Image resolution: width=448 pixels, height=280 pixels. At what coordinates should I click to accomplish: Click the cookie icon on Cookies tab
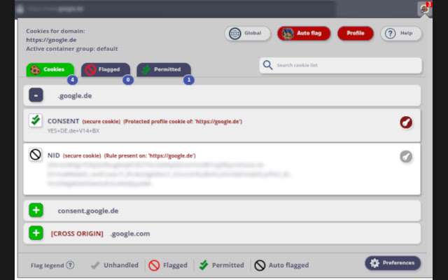[36, 70]
